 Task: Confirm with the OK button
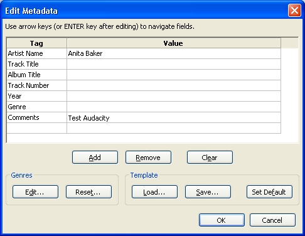click(222, 220)
